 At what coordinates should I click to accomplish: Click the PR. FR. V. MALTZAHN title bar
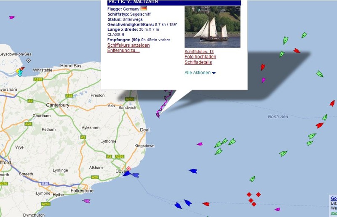coord(174,3)
